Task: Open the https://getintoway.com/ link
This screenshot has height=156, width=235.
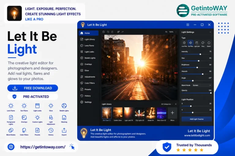Action: click(x=43, y=147)
